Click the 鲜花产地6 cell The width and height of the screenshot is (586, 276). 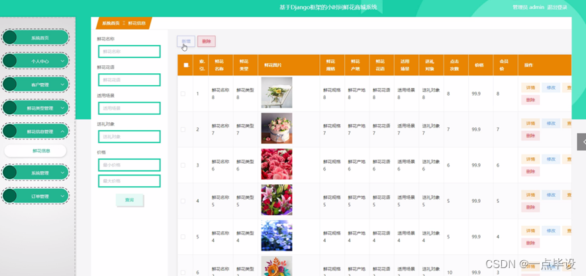point(357,165)
